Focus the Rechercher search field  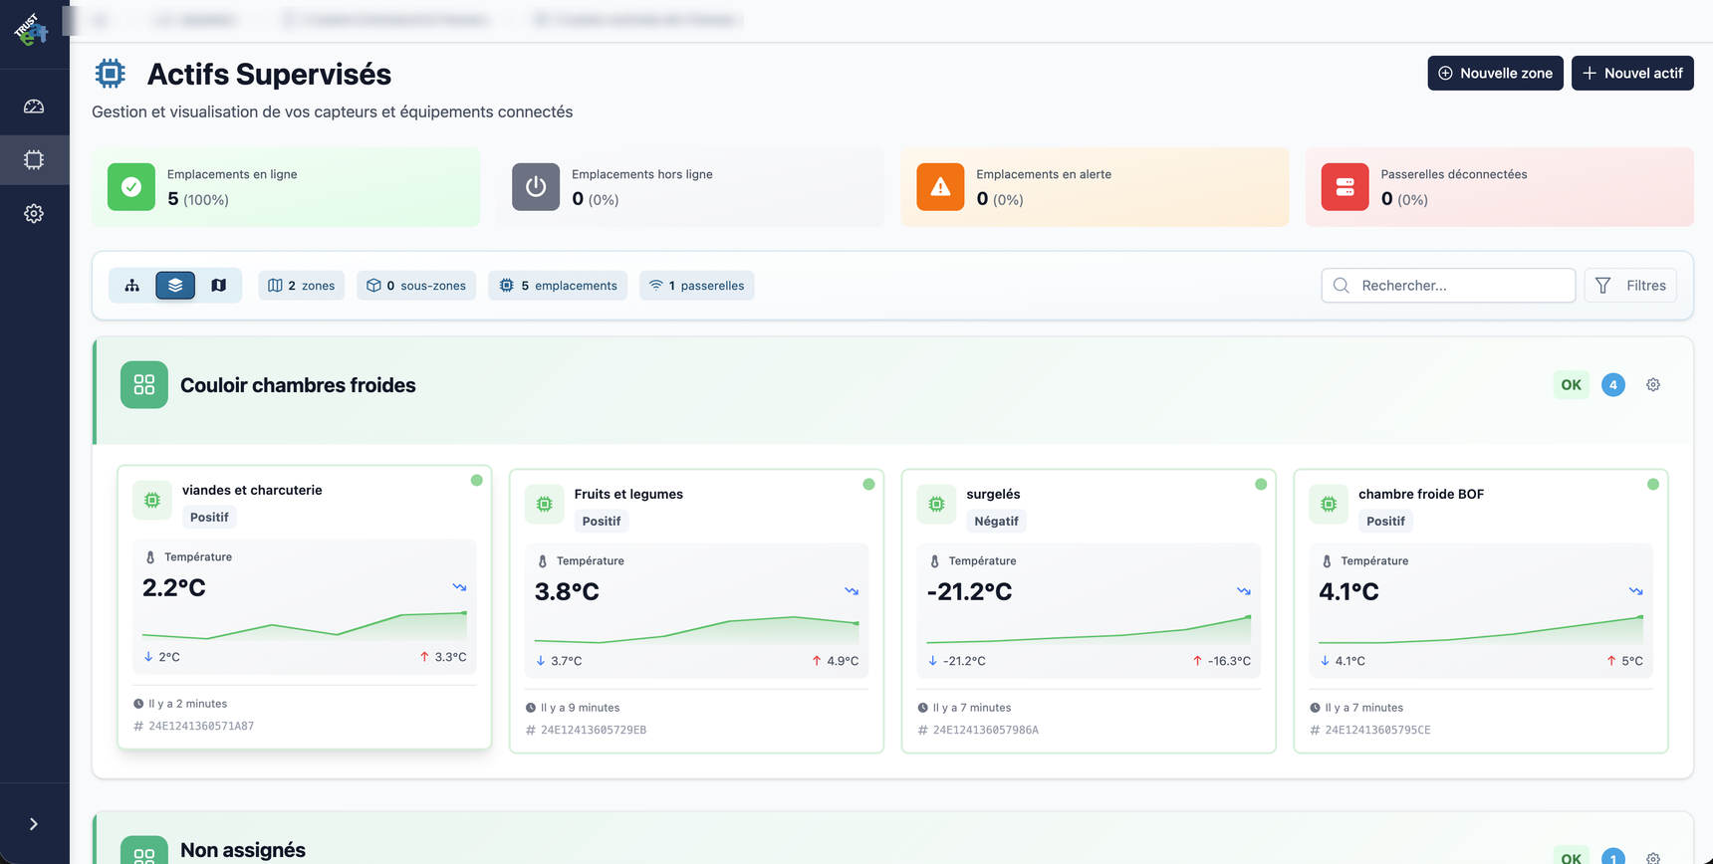(1448, 286)
